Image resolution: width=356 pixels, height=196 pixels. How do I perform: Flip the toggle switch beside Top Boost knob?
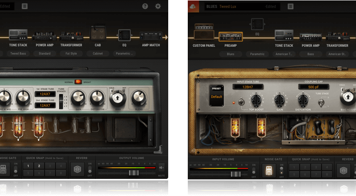click(x=242, y=101)
